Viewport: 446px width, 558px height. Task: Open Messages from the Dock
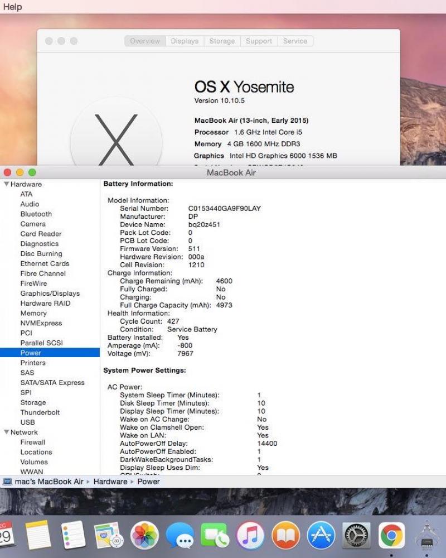pos(180,535)
